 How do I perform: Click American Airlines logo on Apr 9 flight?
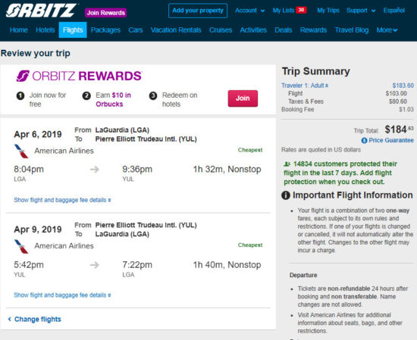[x=21, y=246]
